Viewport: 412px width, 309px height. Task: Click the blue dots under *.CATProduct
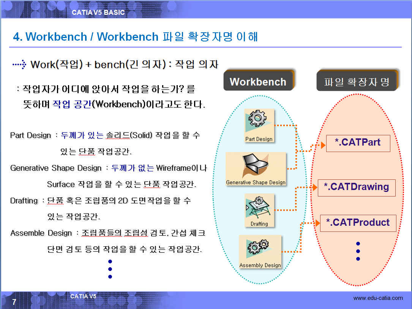(x=358, y=251)
